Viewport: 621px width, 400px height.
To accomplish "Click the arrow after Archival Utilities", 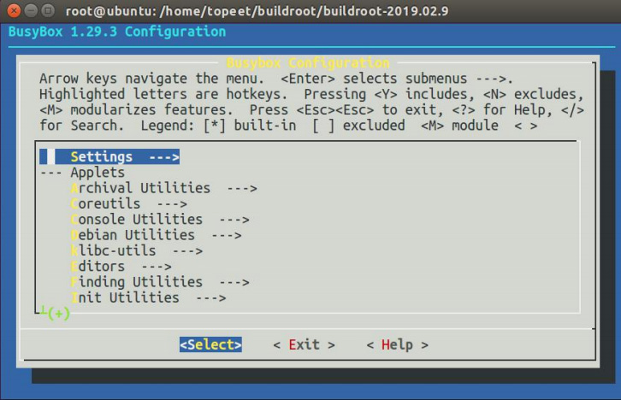I will coord(242,188).
